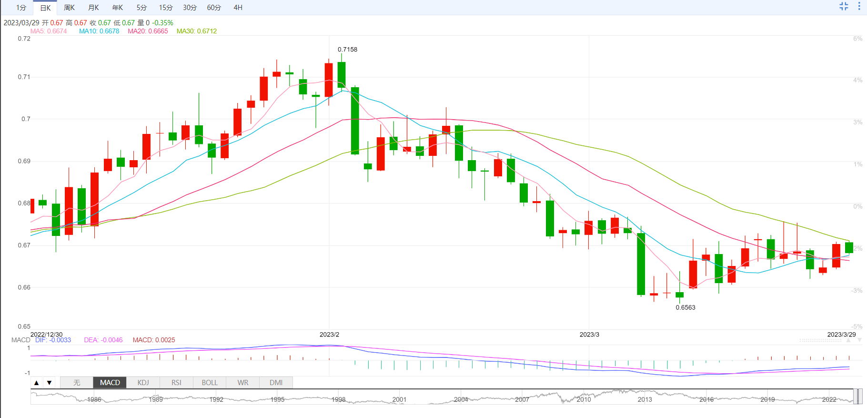Image resolution: width=867 pixels, height=418 pixels.
Task: Switch to the 周K weekly tab
Action: [69, 8]
